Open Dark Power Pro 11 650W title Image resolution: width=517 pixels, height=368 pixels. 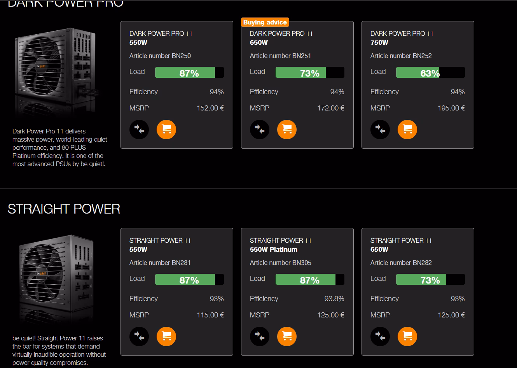click(x=281, y=38)
